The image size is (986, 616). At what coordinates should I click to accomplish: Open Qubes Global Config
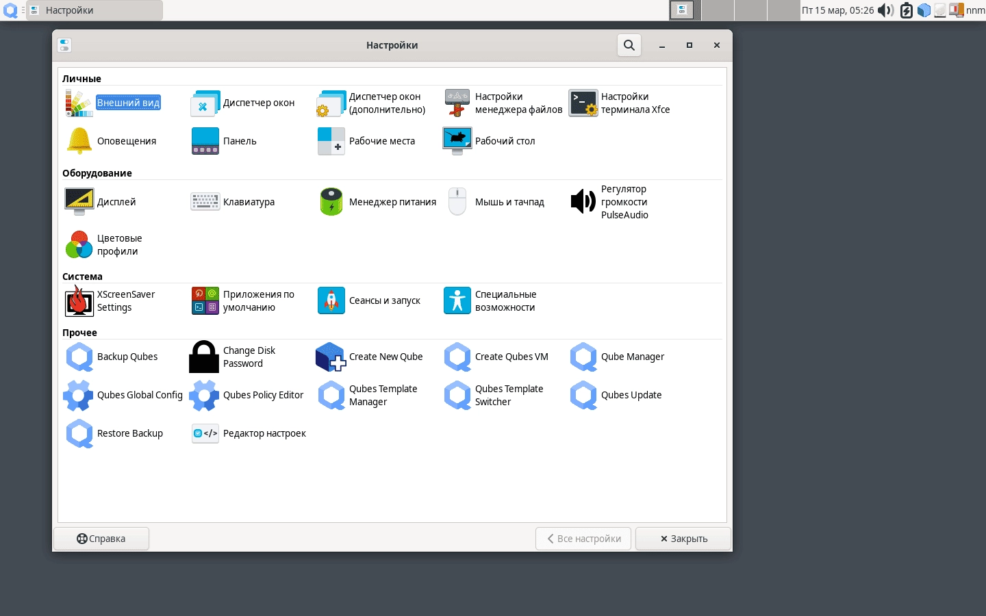click(123, 396)
